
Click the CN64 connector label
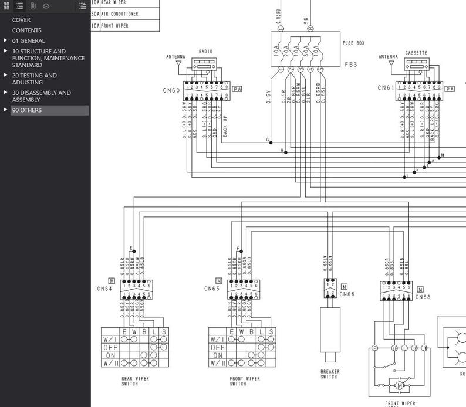tap(104, 289)
